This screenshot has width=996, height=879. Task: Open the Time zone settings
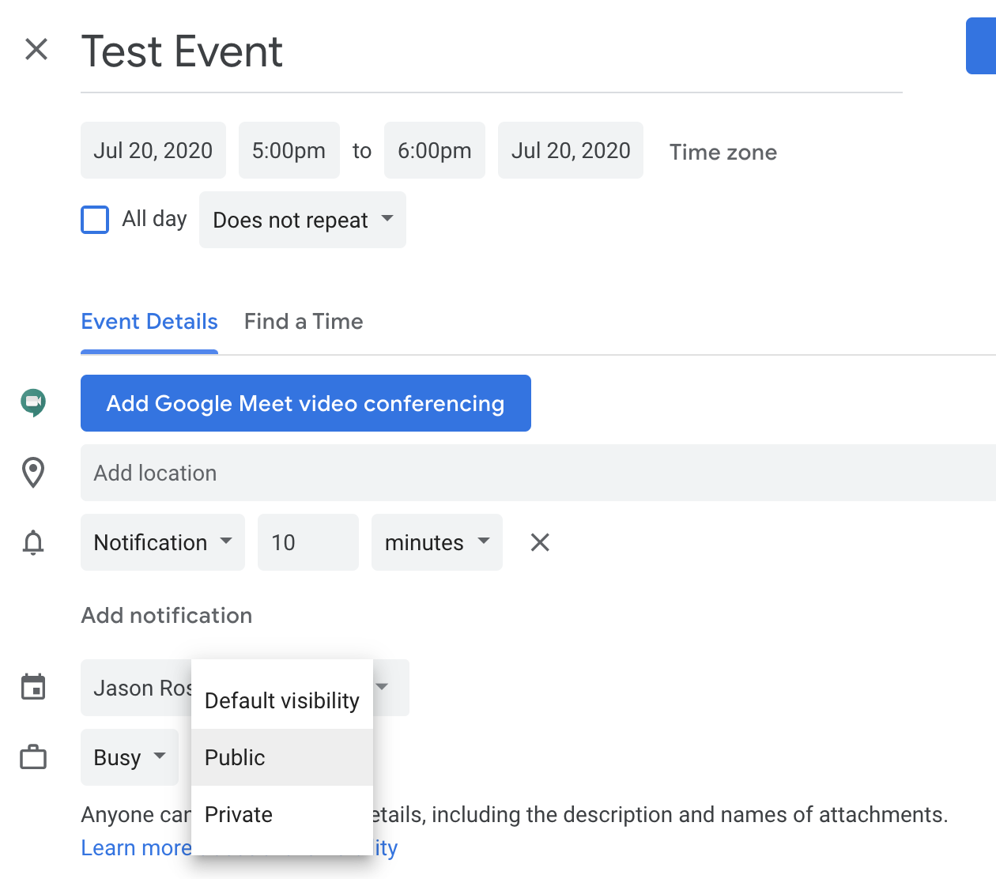pyautogui.click(x=723, y=152)
